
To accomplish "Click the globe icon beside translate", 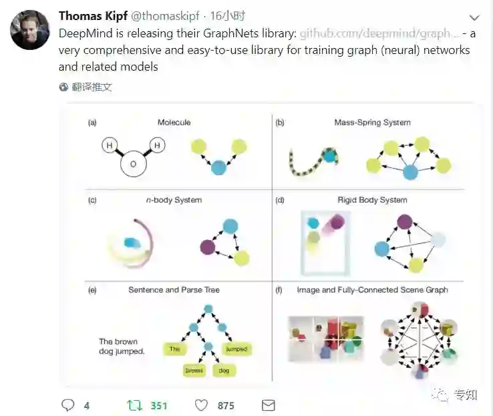I will click(64, 87).
